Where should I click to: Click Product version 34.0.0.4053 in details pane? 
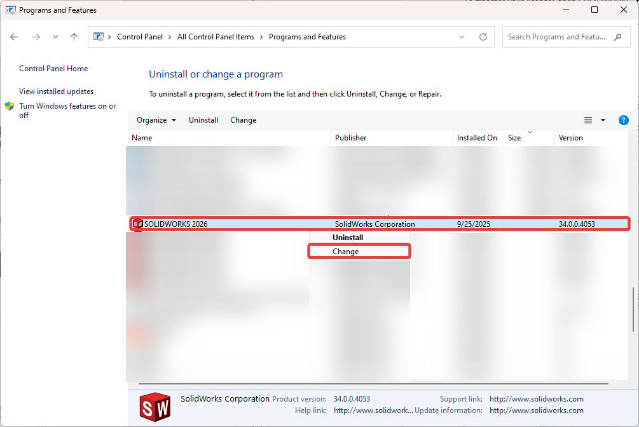tap(352, 399)
